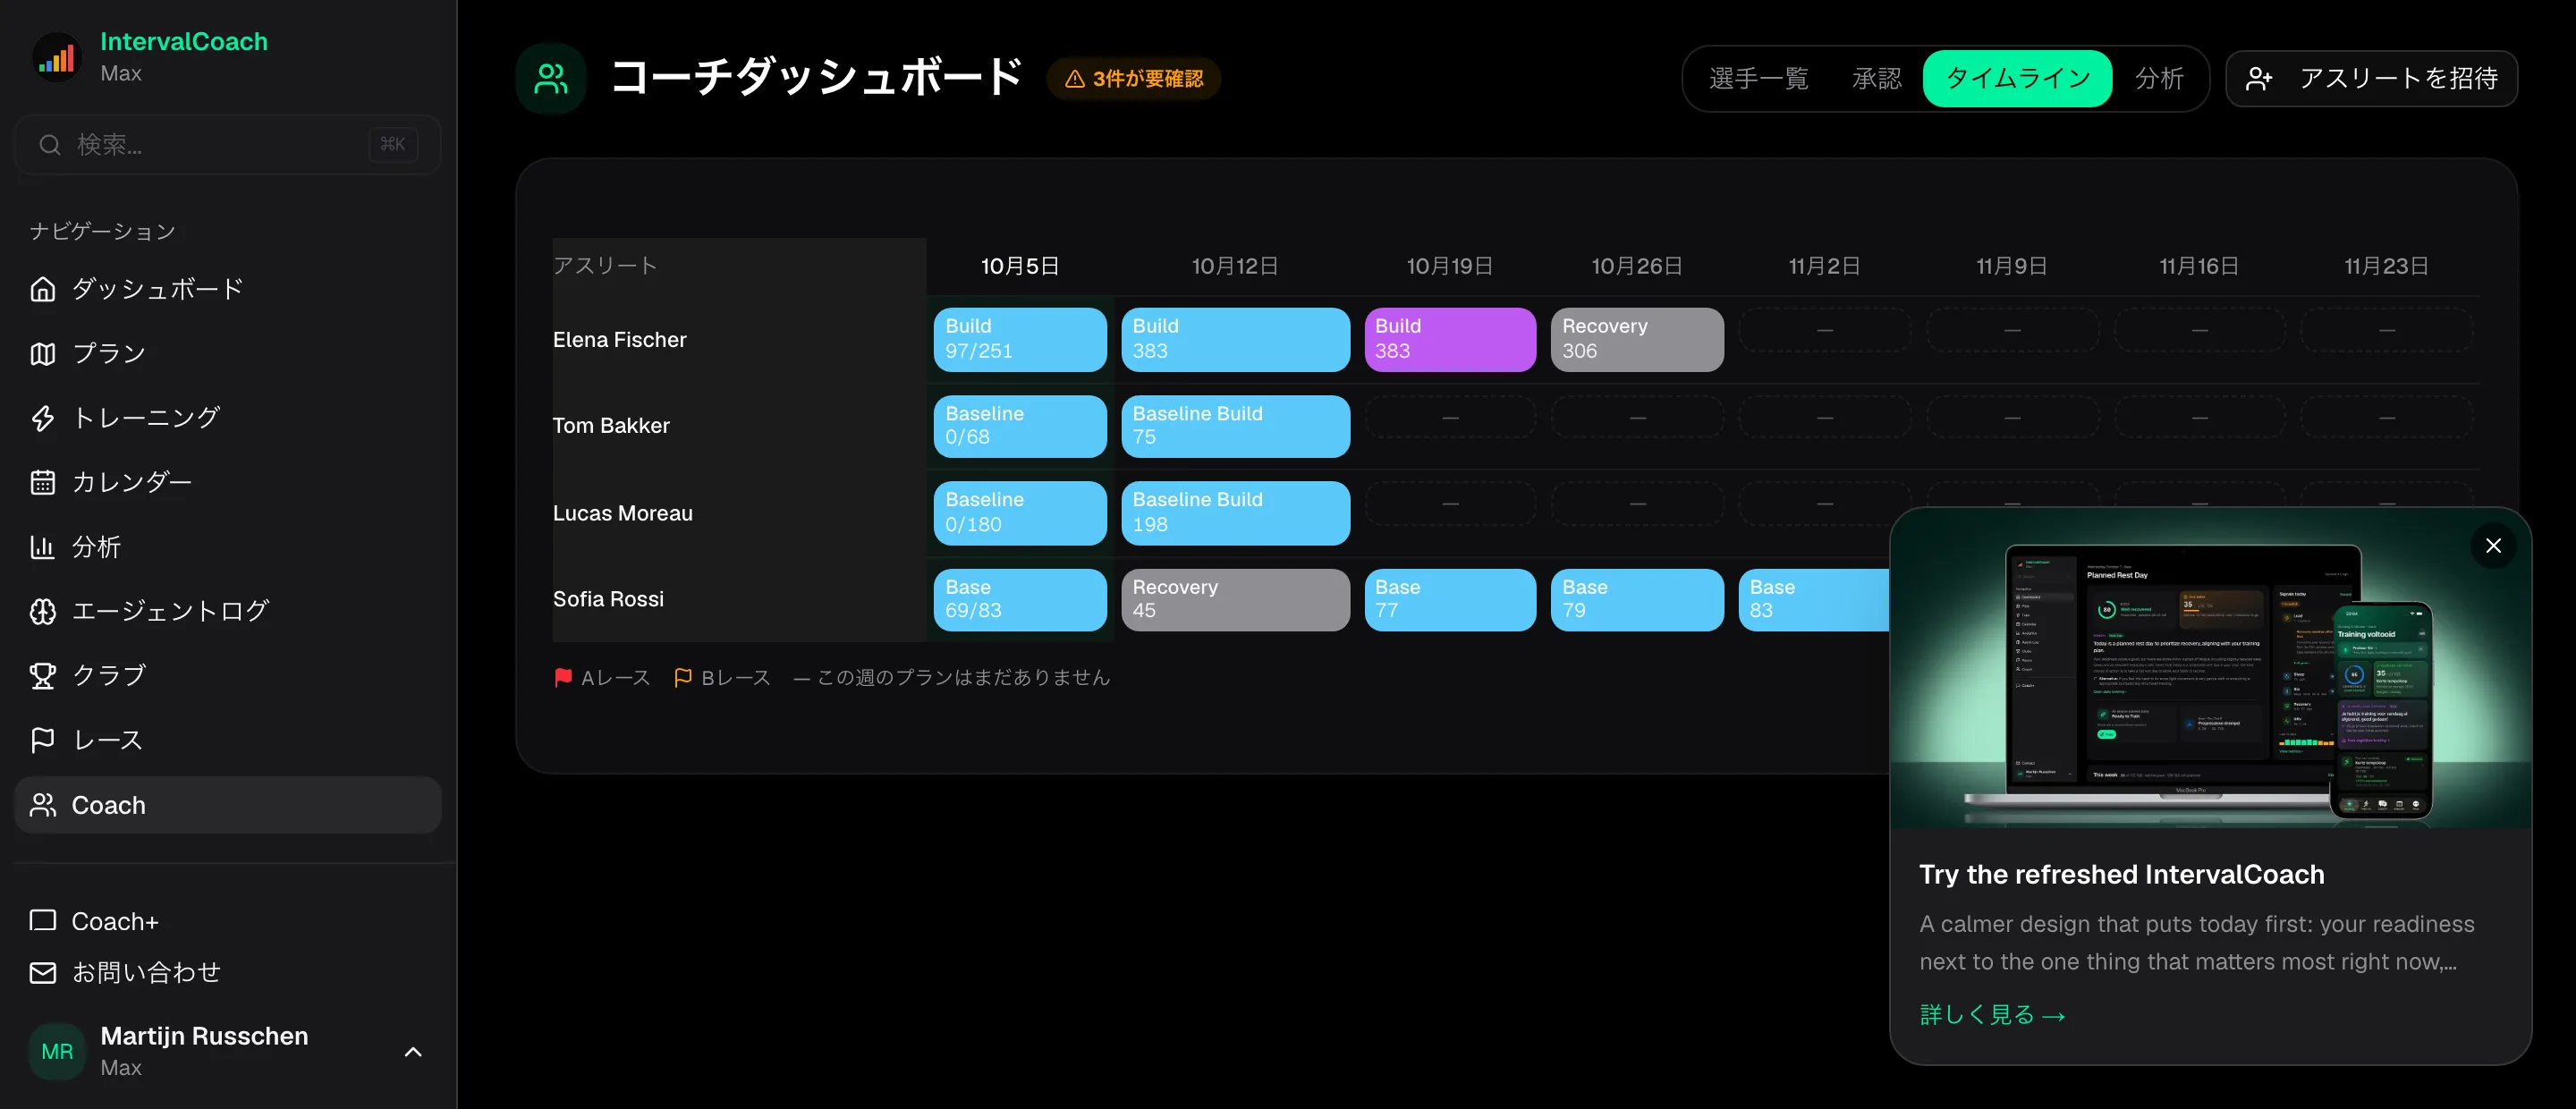This screenshot has height=1109, width=2576.
Task: Switch to 選手一覧 tab
Action: [1759, 78]
